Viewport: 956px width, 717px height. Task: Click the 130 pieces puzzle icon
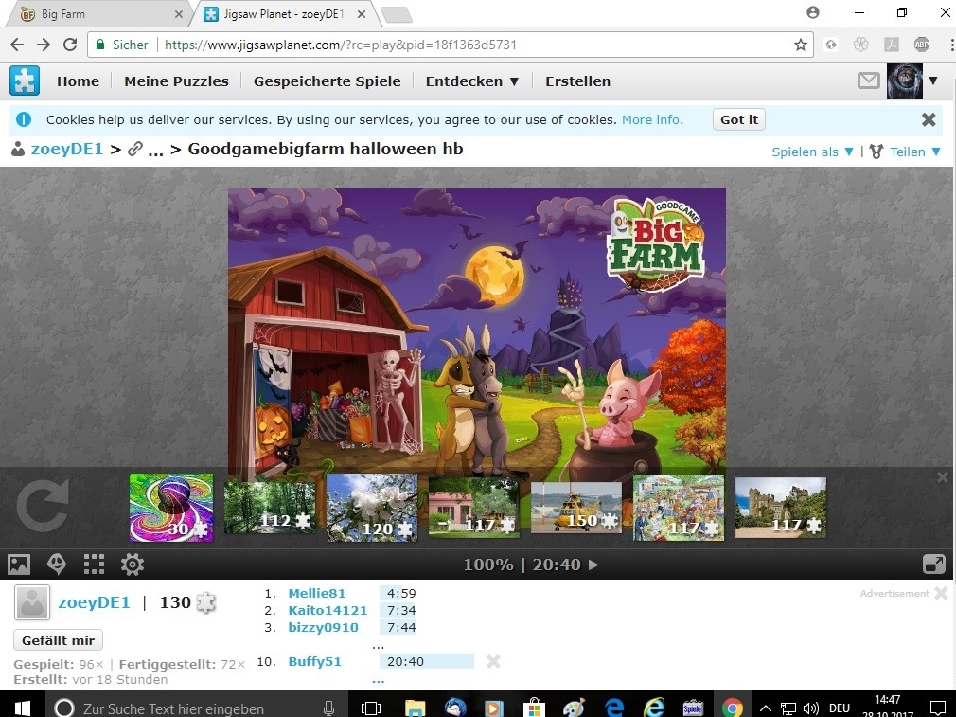coord(205,603)
